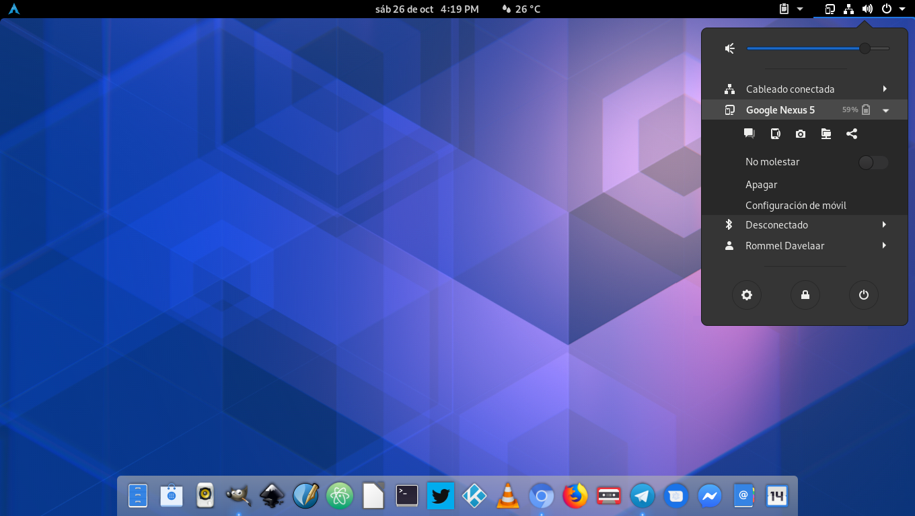Open Chromium browser from the dock
Image resolution: width=915 pixels, height=516 pixels.
click(x=542, y=496)
